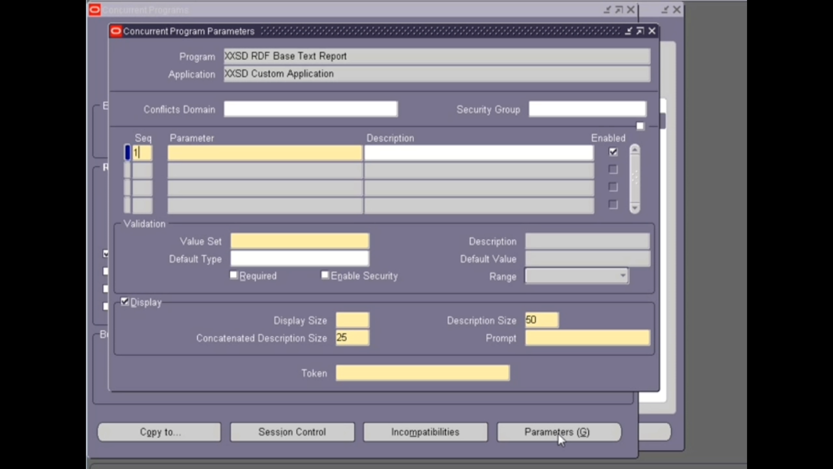Viewport: 833px width, 469px height.
Task: Click the Security Group field
Action: pos(587,108)
